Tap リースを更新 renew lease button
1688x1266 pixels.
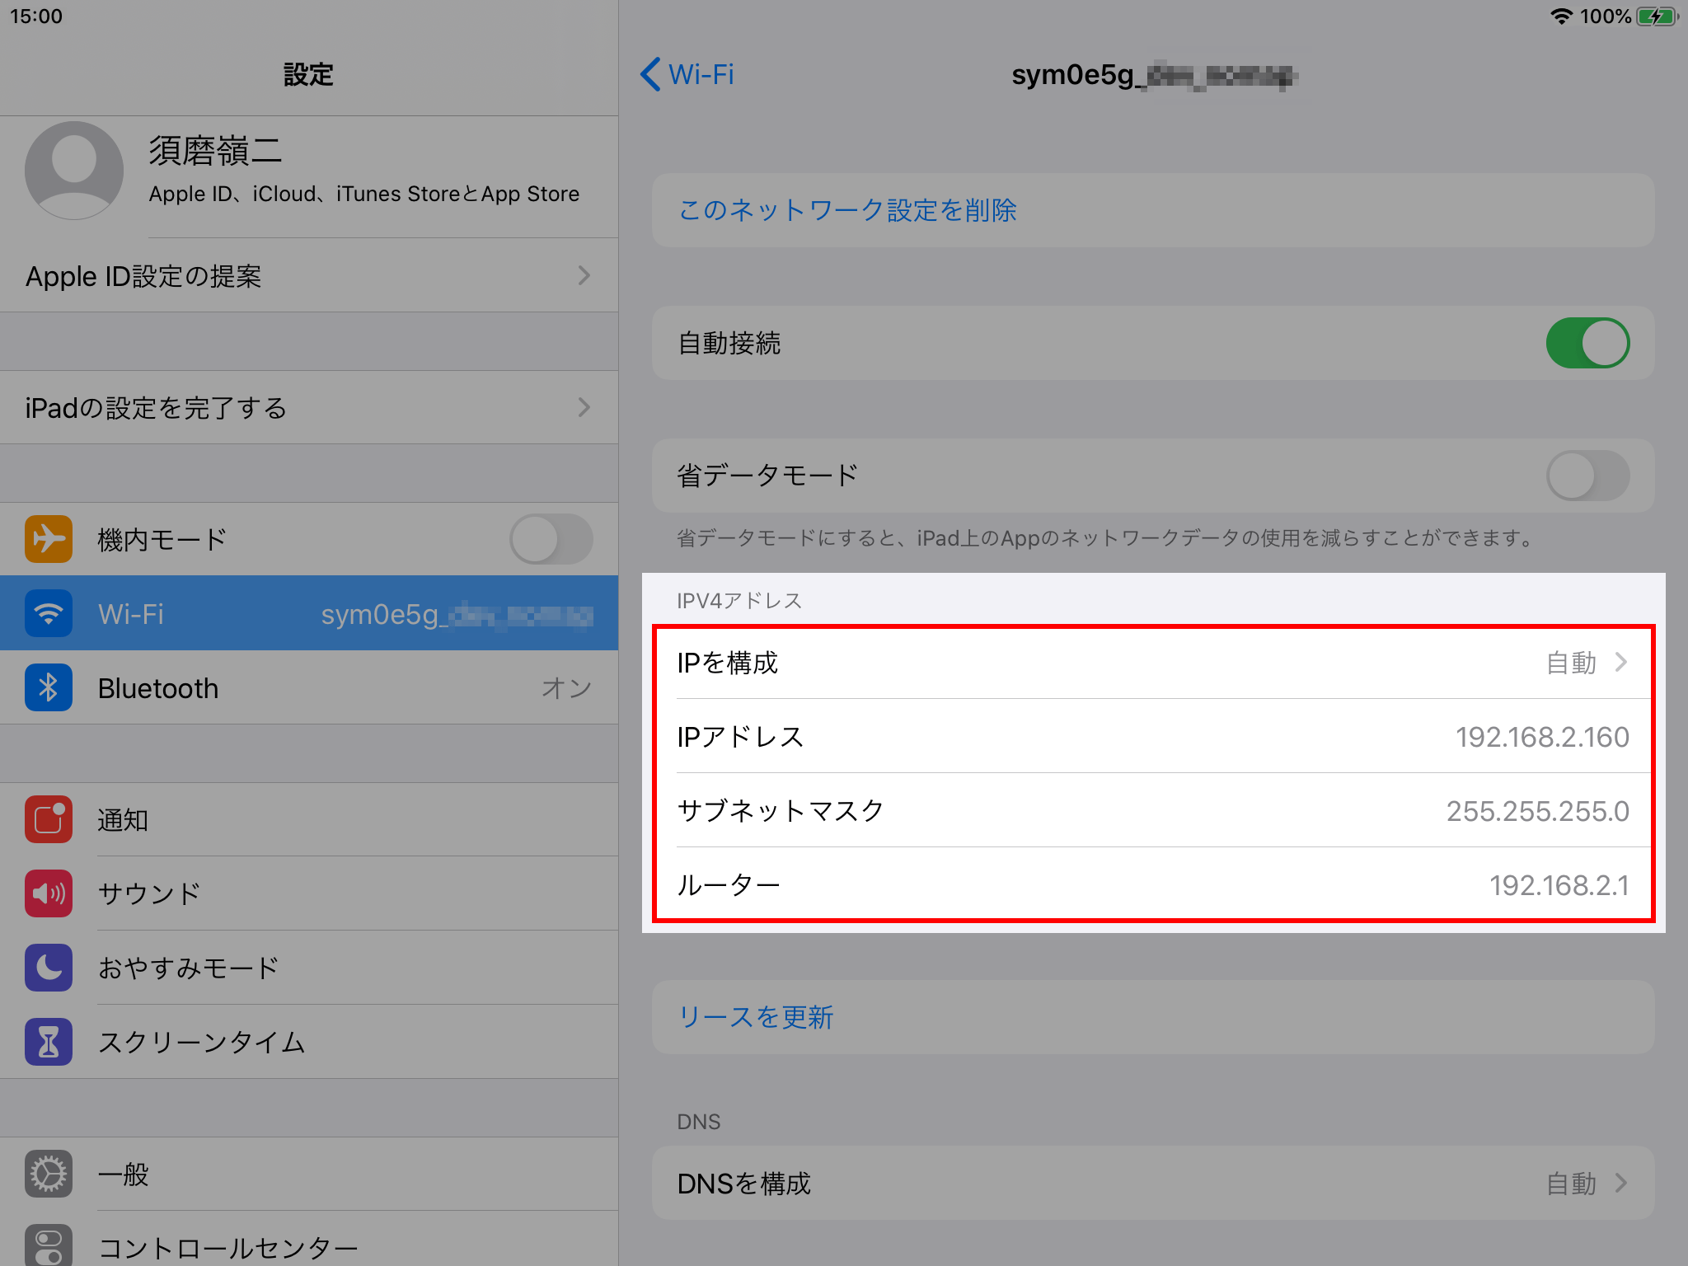[x=755, y=1017]
